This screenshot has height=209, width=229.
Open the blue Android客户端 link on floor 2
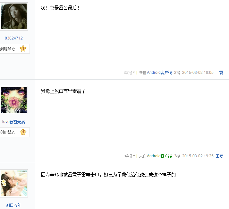(159, 73)
